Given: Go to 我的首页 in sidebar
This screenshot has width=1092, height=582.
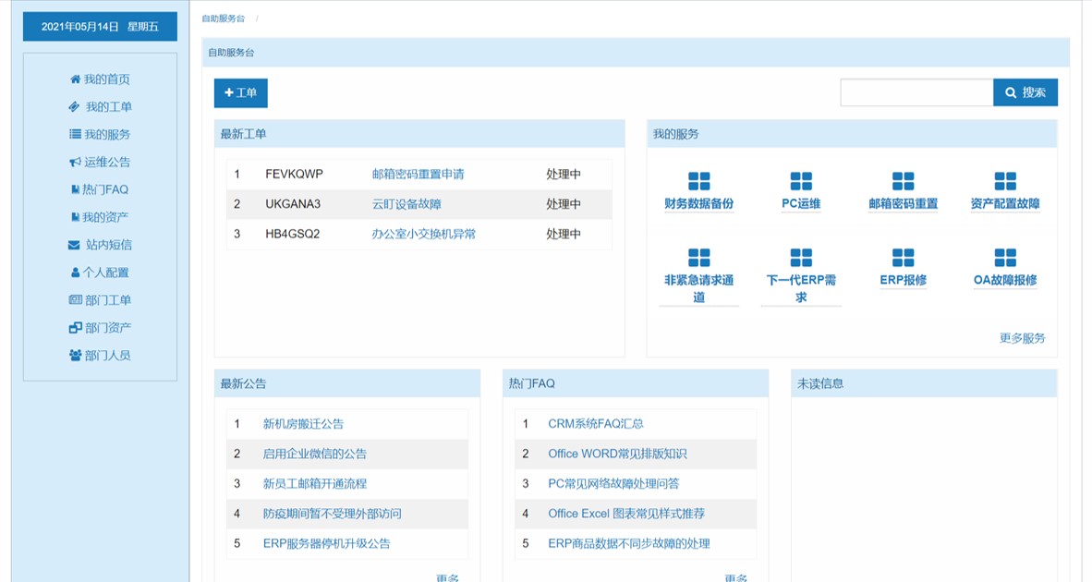Looking at the screenshot, I should pos(100,79).
